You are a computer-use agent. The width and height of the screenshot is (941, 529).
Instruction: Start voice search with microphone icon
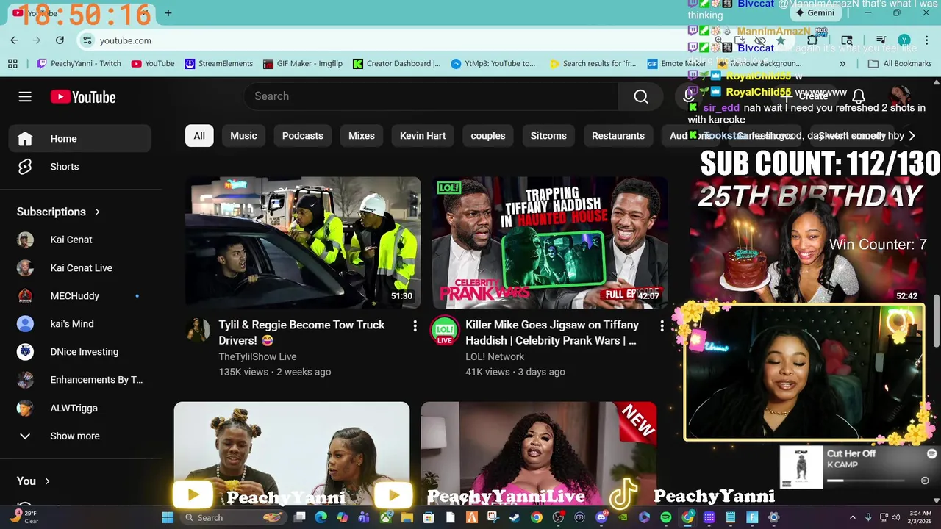pyautogui.click(x=689, y=96)
